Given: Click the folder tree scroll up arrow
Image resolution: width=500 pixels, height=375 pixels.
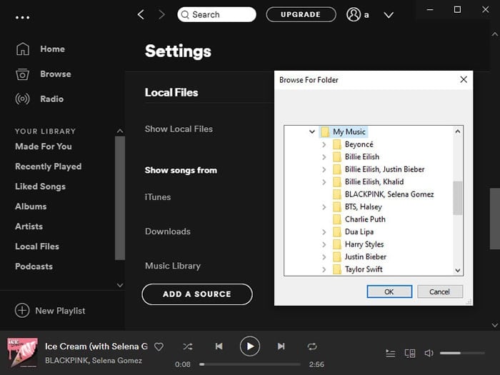Looking at the screenshot, I should click(x=458, y=131).
